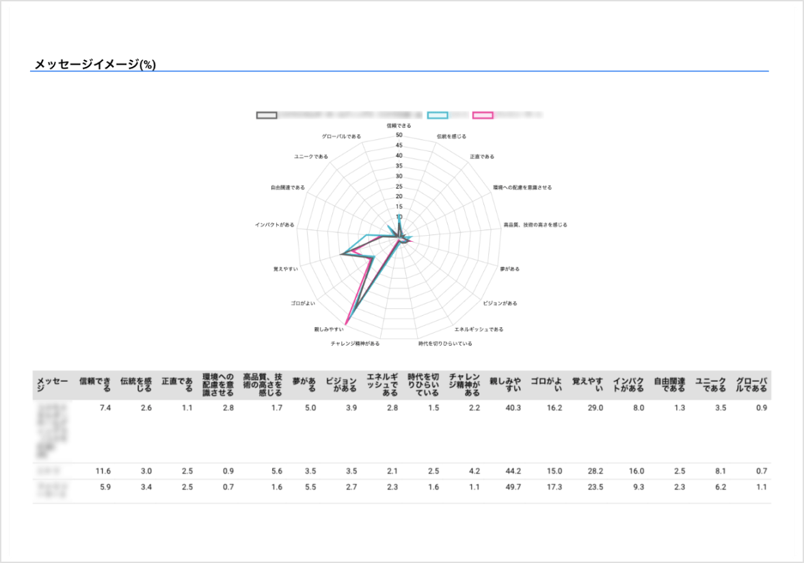Select the 40.3 cell in first row
The width and height of the screenshot is (804, 563).
coord(511,408)
